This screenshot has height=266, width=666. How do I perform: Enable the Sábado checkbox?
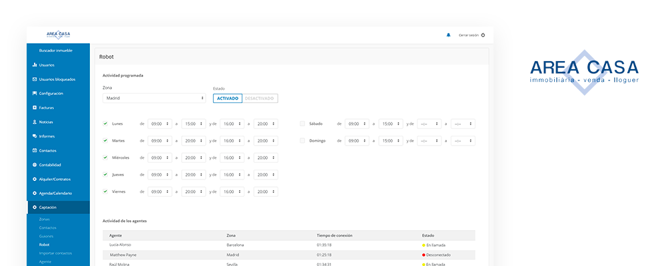[x=302, y=124]
